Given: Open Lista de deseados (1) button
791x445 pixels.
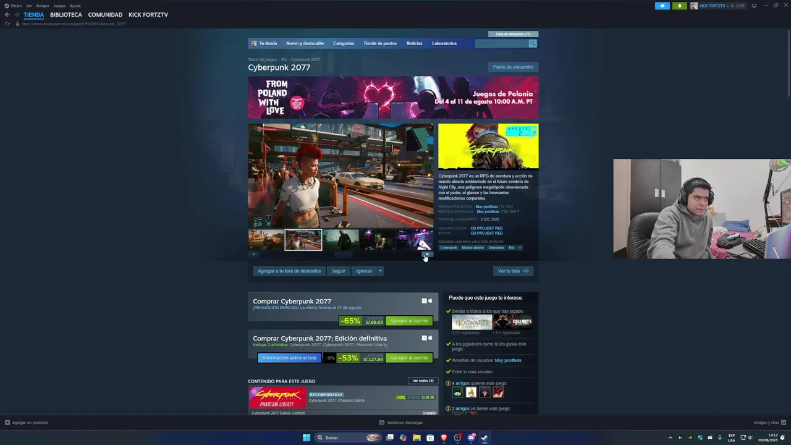Looking at the screenshot, I should click(x=513, y=34).
